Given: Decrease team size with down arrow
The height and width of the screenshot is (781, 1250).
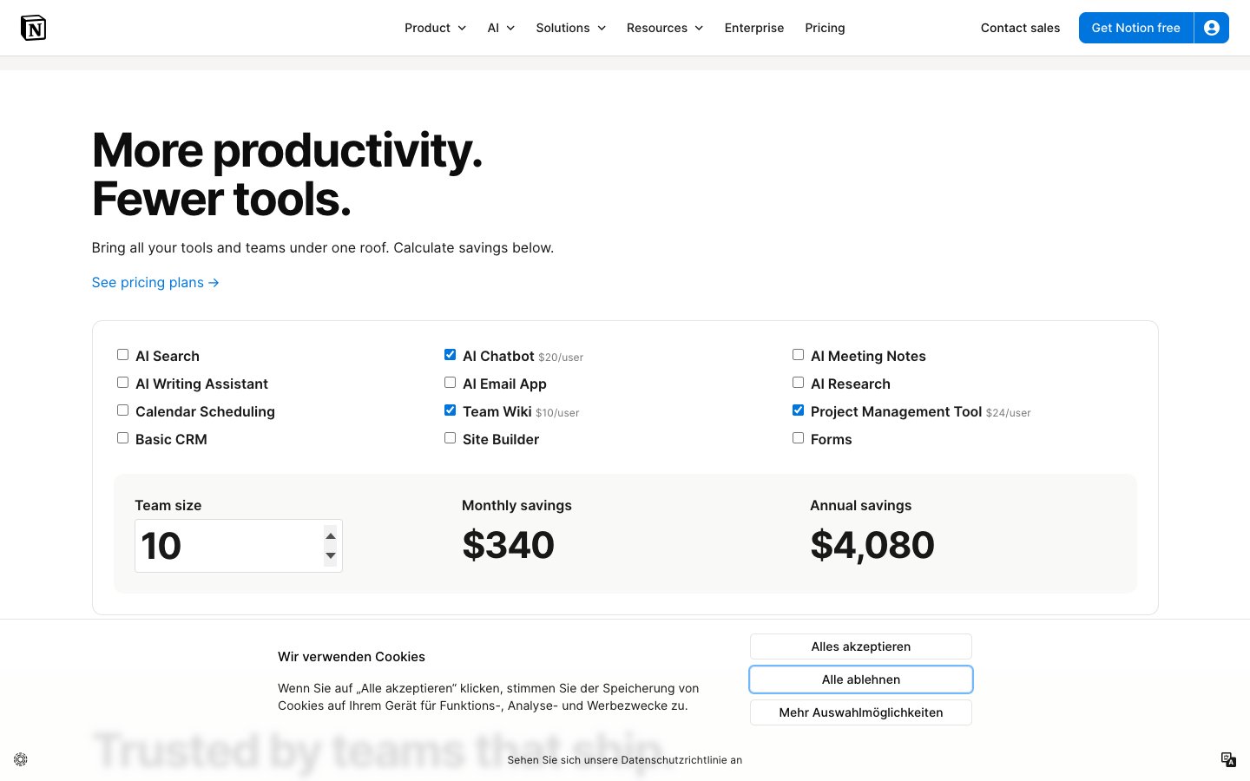Looking at the screenshot, I should pyautogui.click(x=331, y=555).
